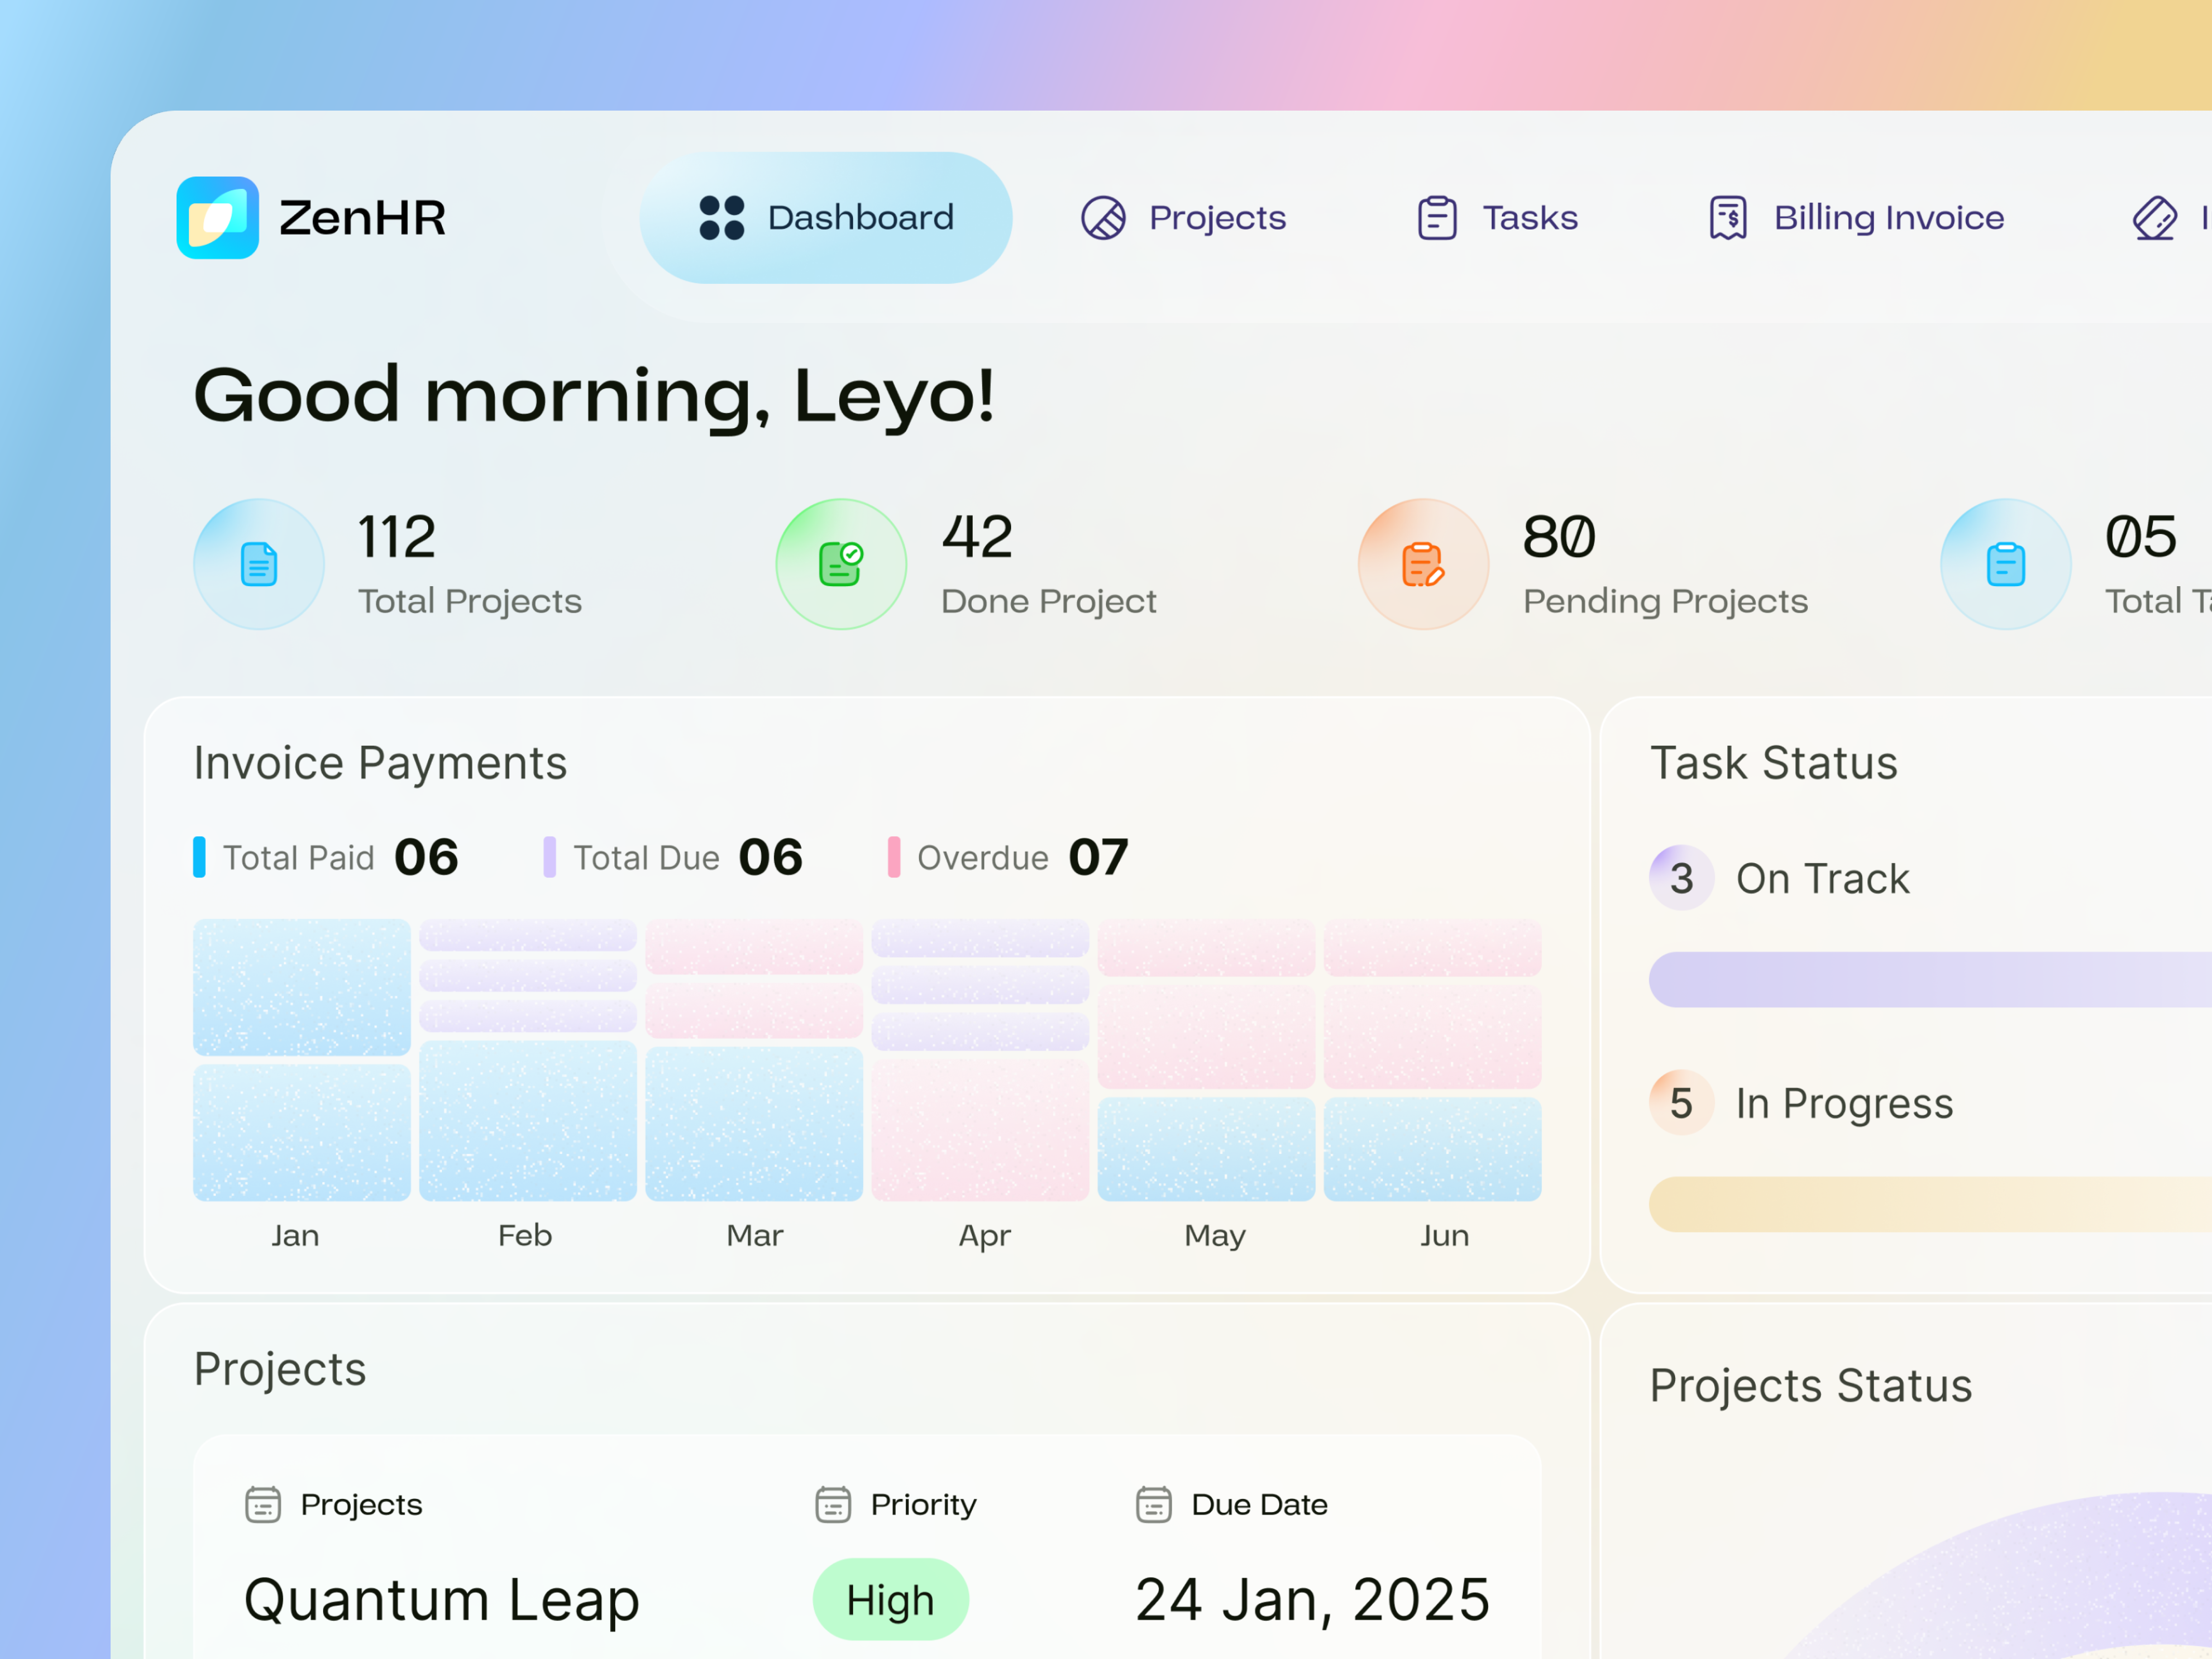The width and height of the screenshot is (2212, 1659).
Task: Click the High priority badge
Action: pos(890,1598)
